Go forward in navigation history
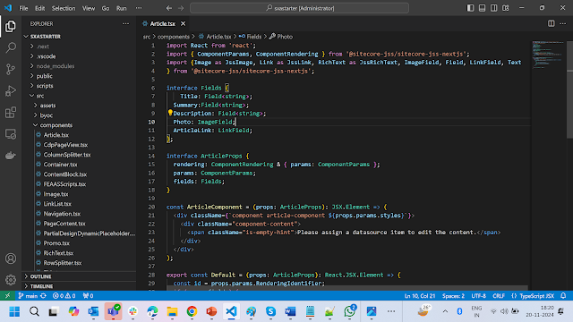 pos(181,8)
